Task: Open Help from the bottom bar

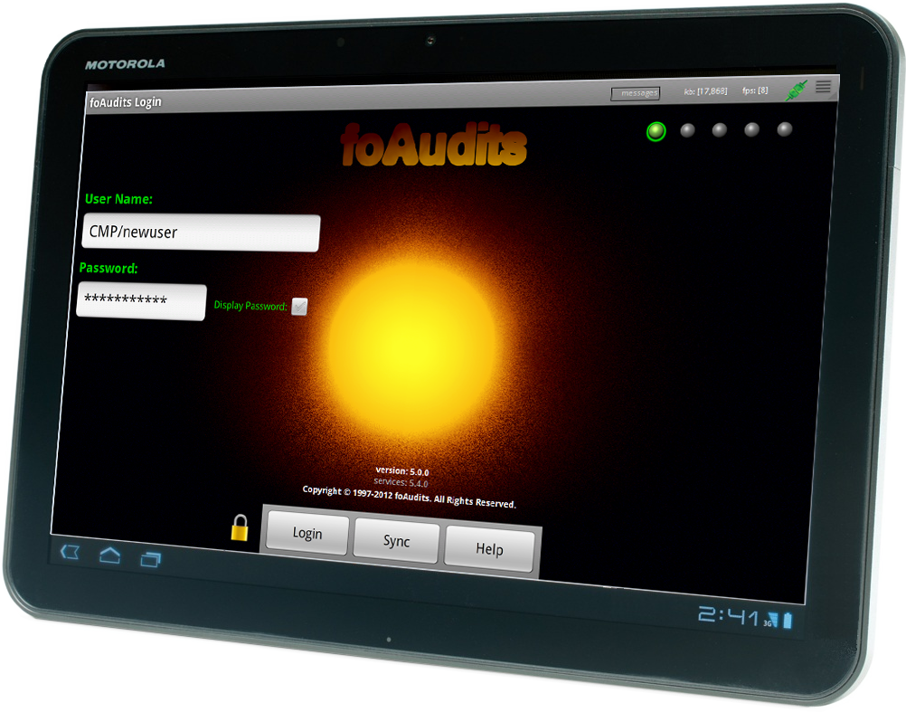Action: click(489, 549)
